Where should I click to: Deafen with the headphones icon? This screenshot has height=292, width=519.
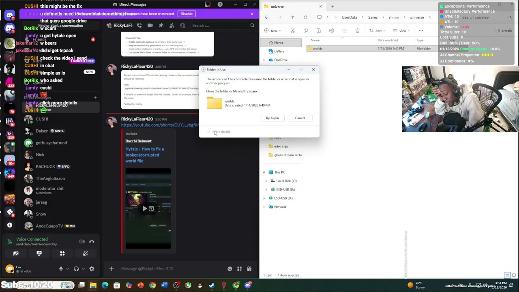pos(76,268)
